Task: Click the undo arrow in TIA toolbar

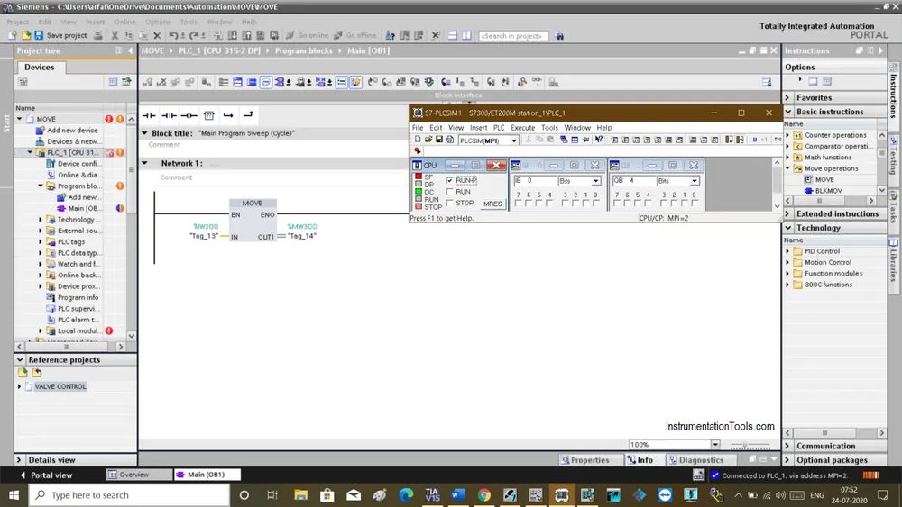Action: (173, 36)
